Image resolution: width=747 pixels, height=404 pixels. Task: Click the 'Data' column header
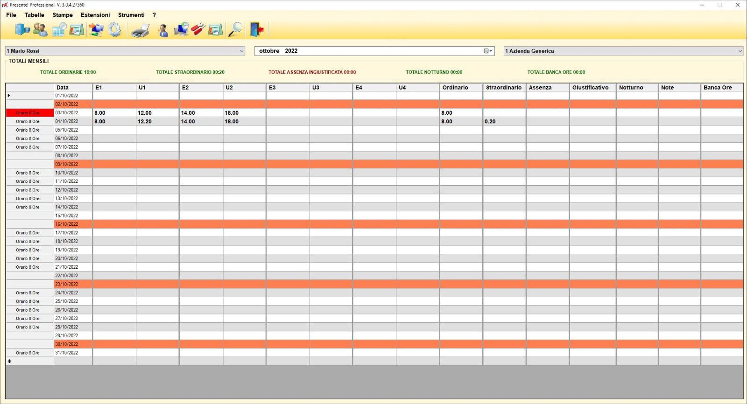pyautogui.click(x=73, y=87)
